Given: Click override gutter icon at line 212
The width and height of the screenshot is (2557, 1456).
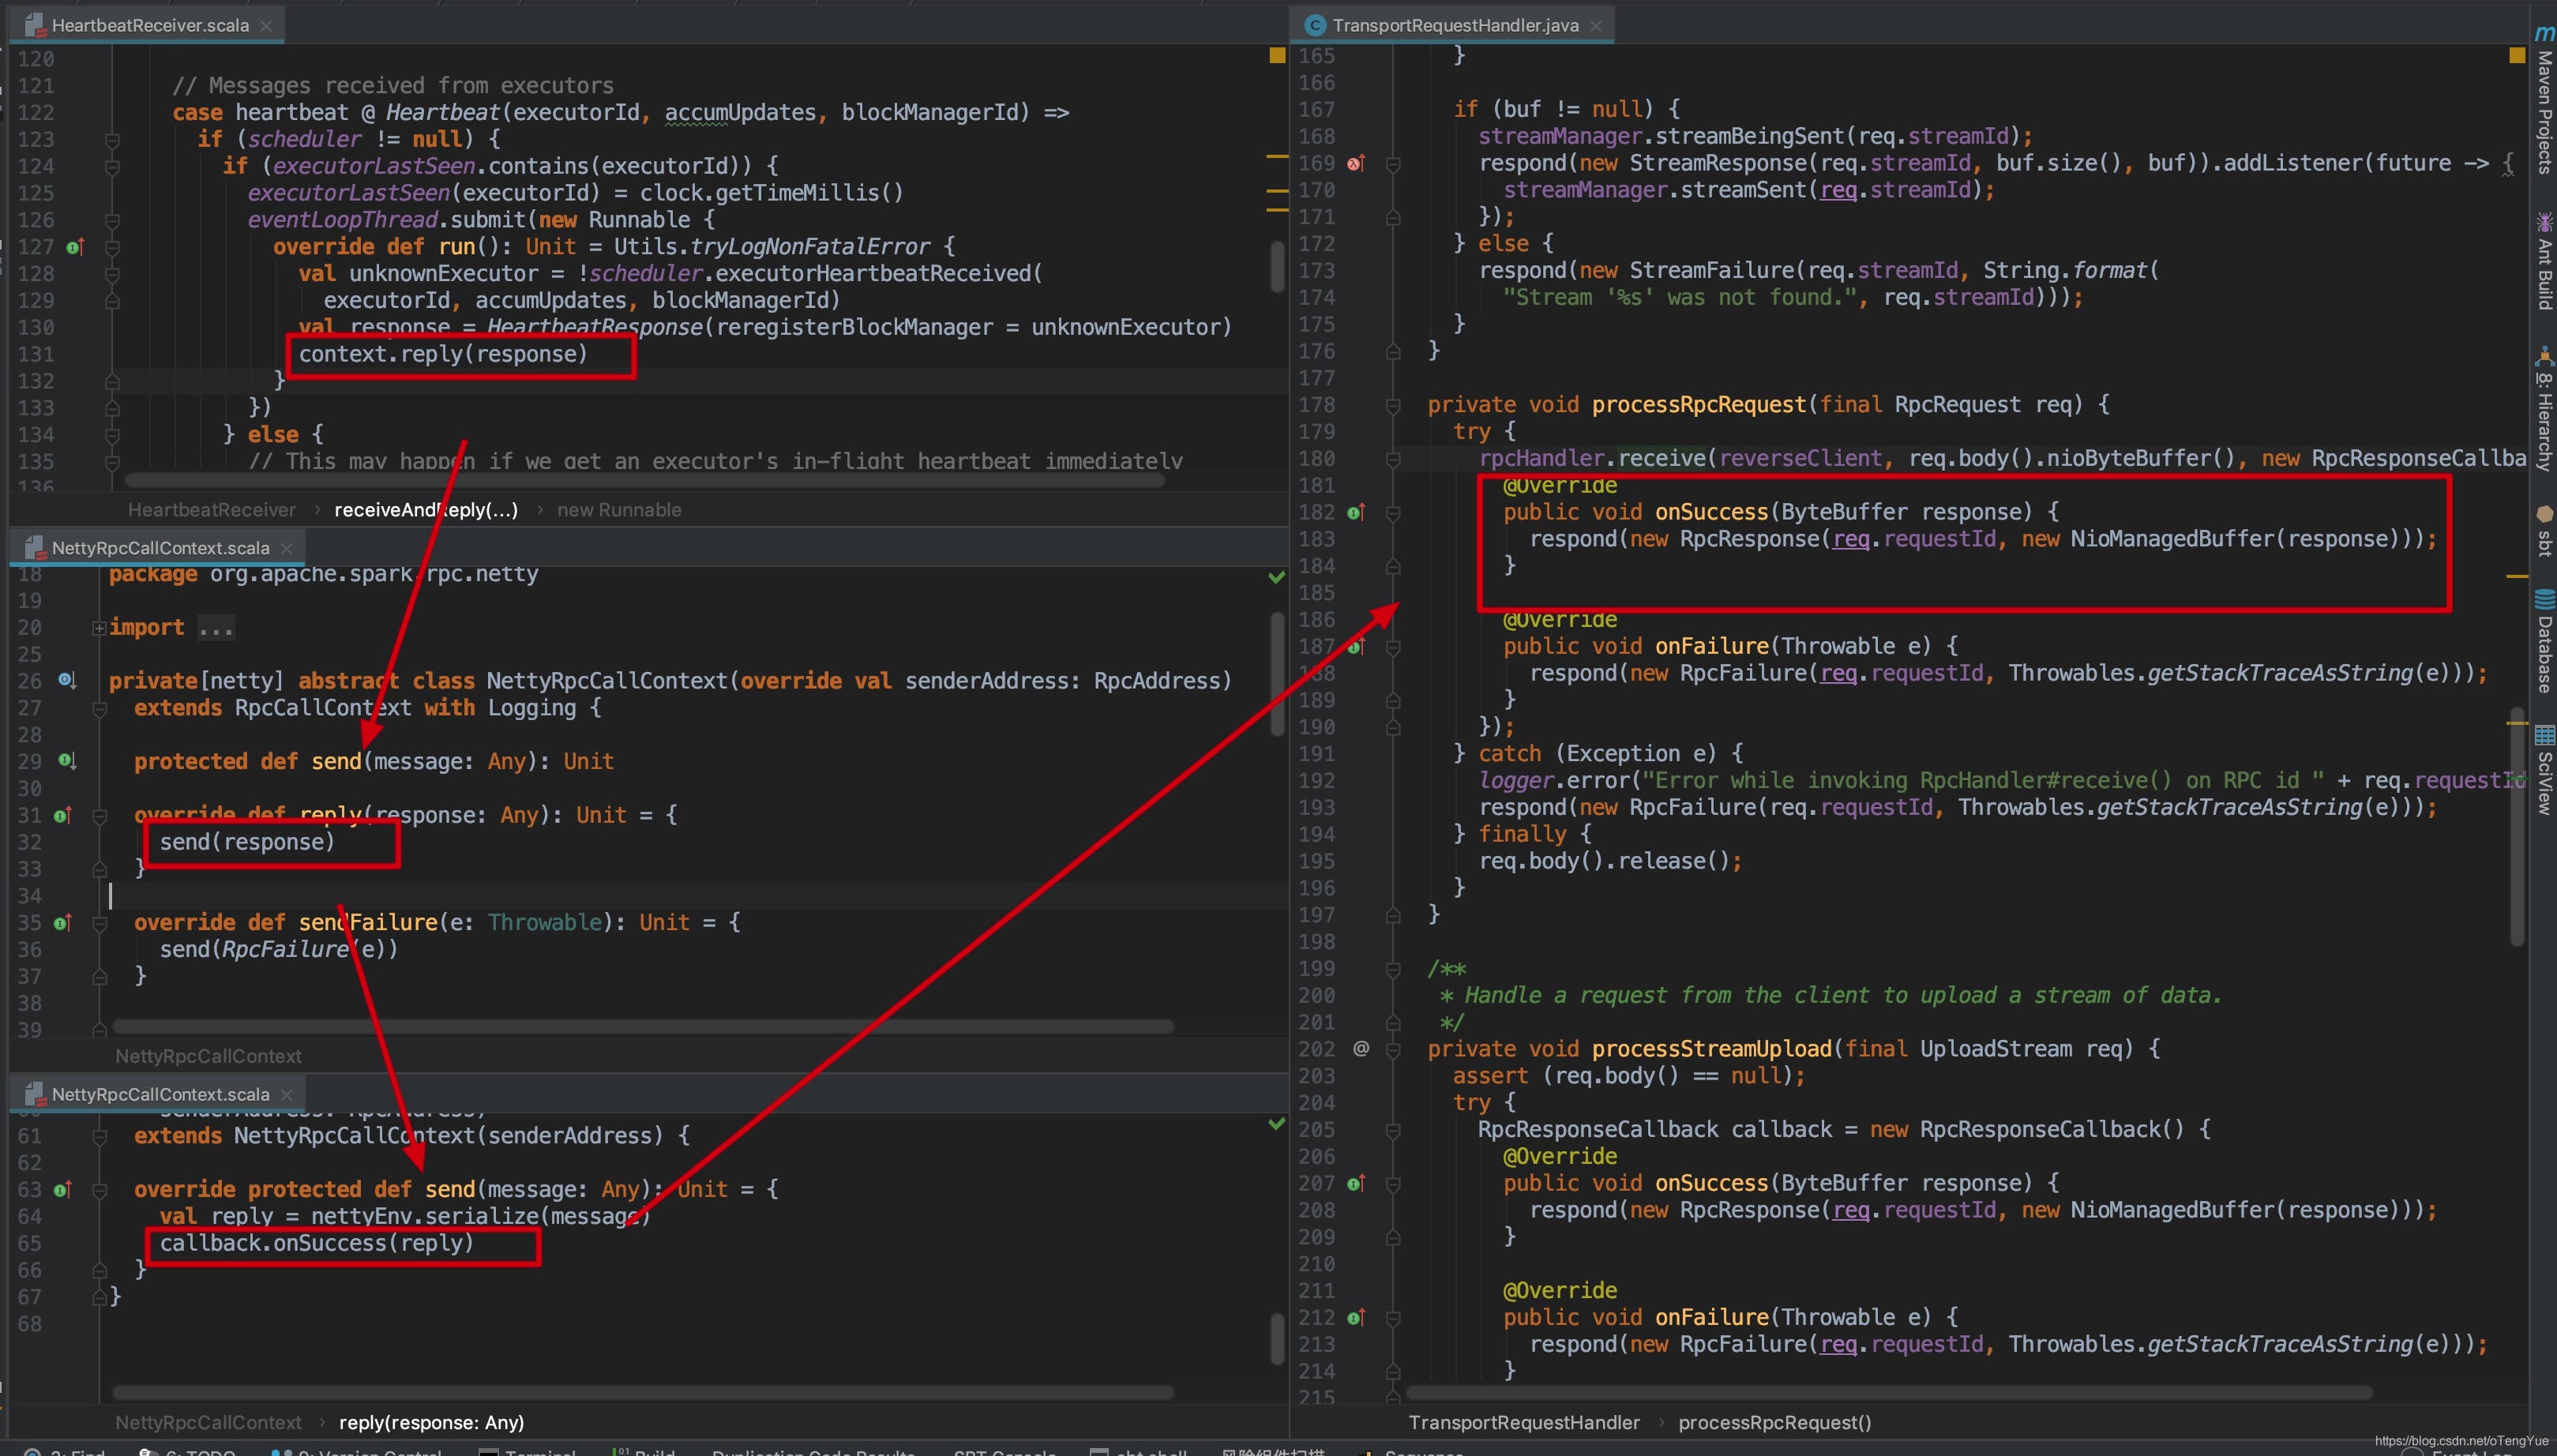Looking at the screenshot, I should [x=1356, y=1317].
